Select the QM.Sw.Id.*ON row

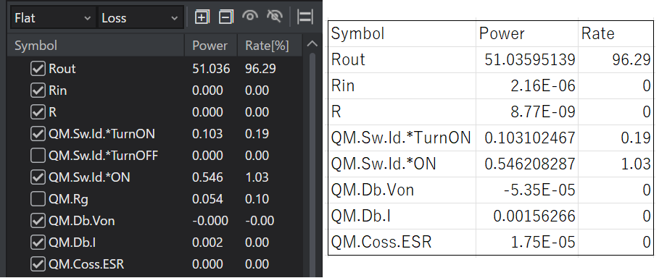pos(155,177)
